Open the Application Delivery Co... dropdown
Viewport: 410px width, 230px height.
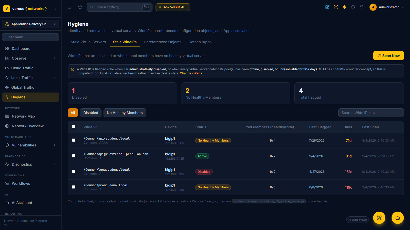[30, 24]
